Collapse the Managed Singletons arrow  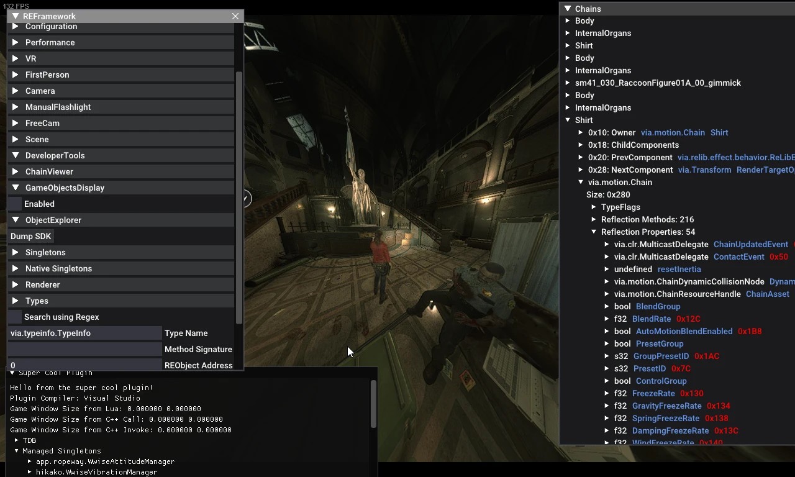(x=17, y=451)
